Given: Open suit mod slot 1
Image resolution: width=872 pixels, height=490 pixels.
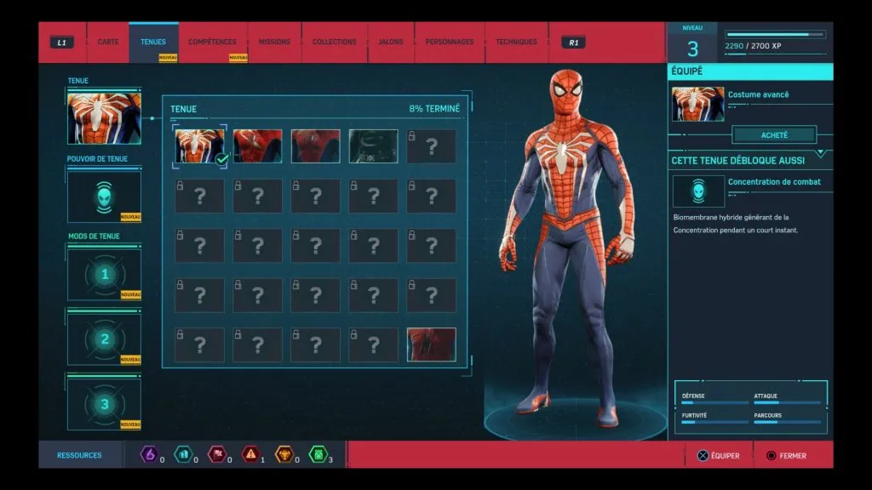Looking at the screenshot, I should click(x=103, y=274).
